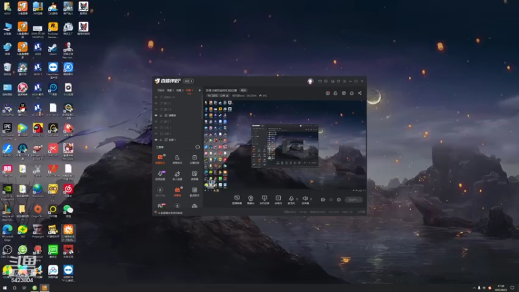Select the OBS Studio desktop icon
519x292 pixels.
tap(7, 252)
